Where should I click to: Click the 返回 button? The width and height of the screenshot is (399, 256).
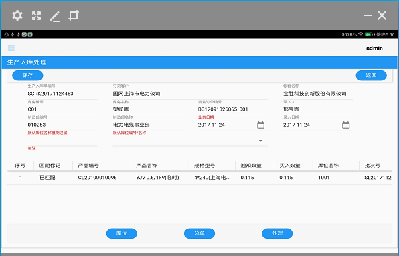pyautogui.click(x=371, y=76)
